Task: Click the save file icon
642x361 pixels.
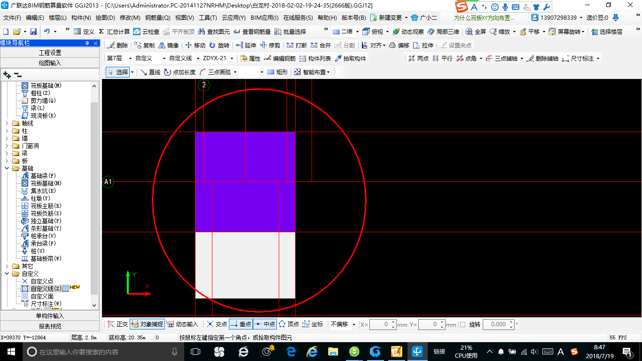Action: pos(33,31)
